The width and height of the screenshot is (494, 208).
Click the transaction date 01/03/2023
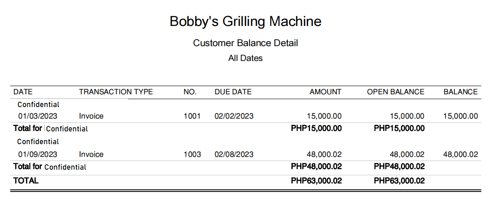[x=38, y=116]
